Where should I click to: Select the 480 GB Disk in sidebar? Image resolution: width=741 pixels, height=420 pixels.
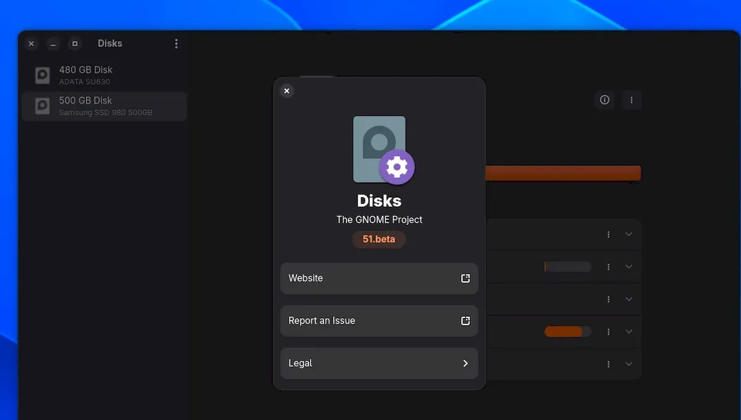tap(104, 75)
